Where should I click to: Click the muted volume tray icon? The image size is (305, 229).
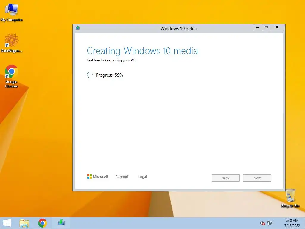pyautogui.click(x=263, y=223)
